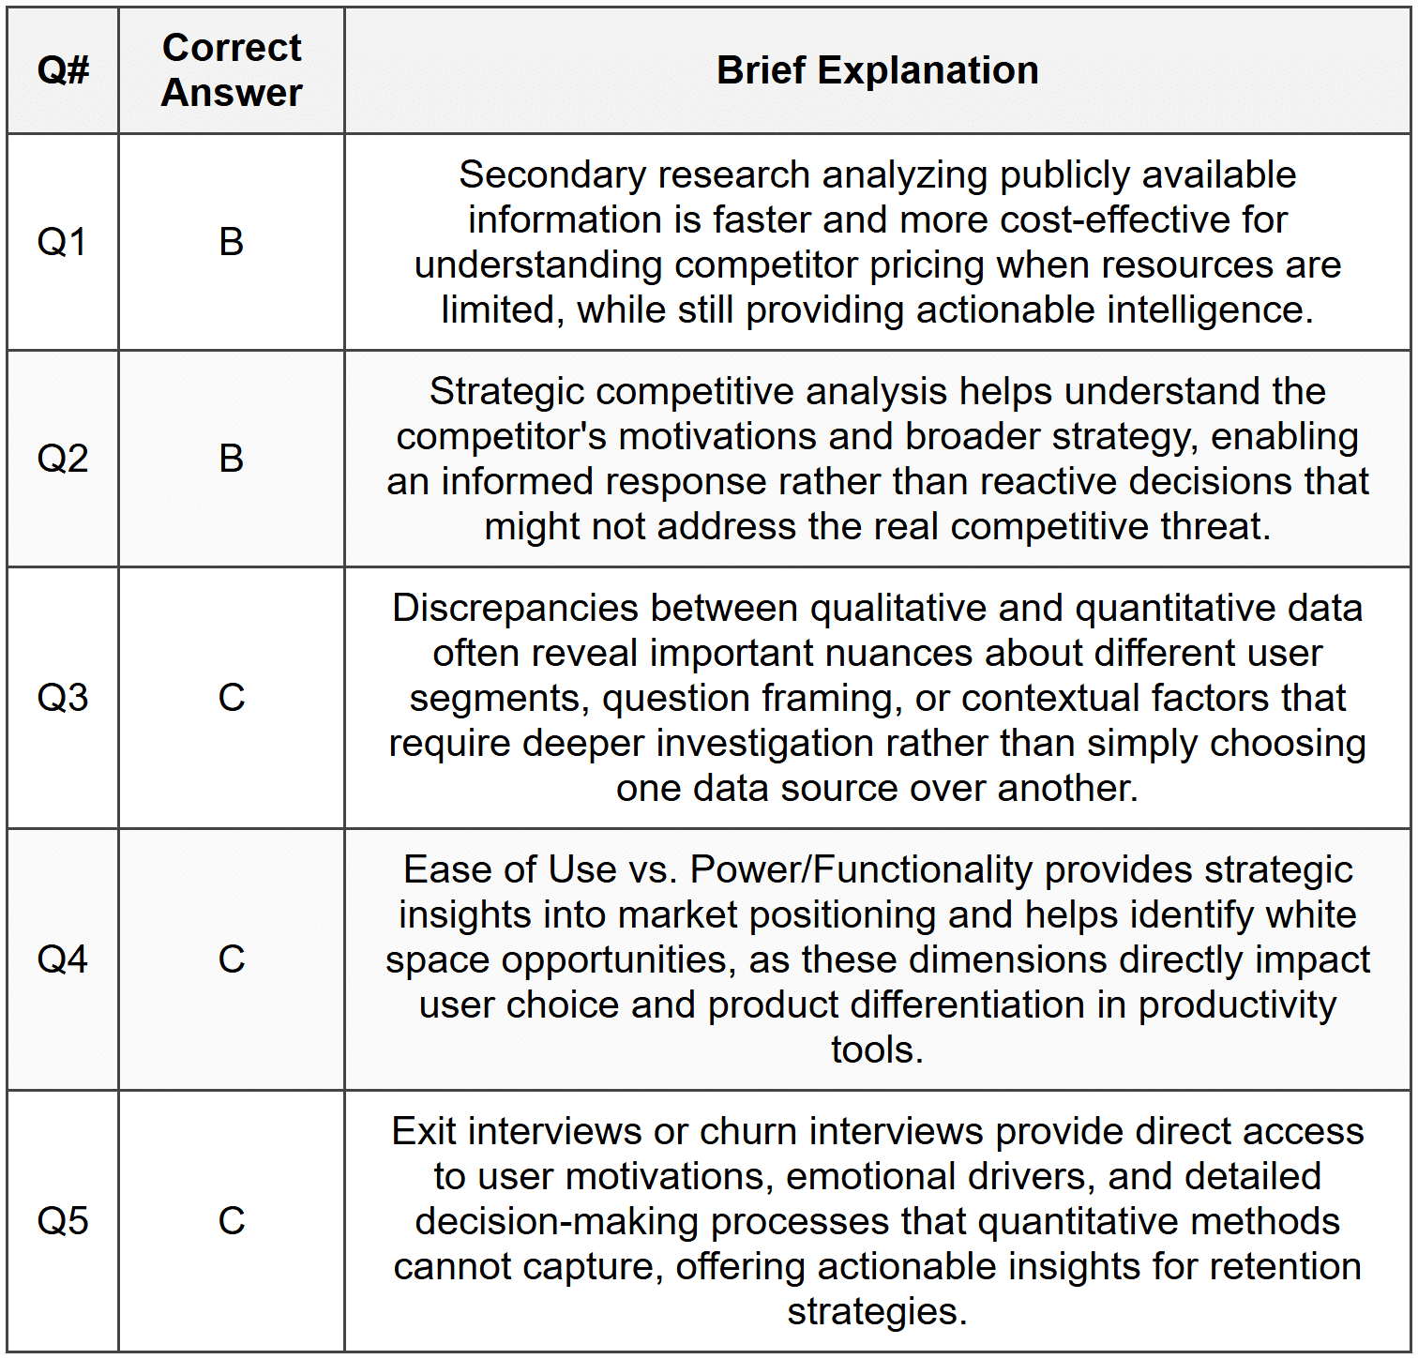Click the Q# column header cell
This screenshot has width=1418, height=1359.
pos(63,70)
